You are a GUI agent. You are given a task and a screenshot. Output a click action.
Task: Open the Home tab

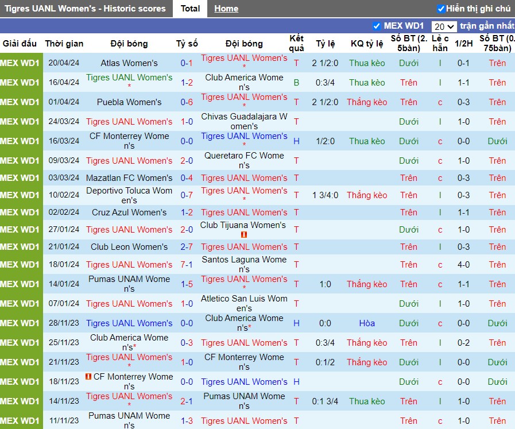click(226, 9)
